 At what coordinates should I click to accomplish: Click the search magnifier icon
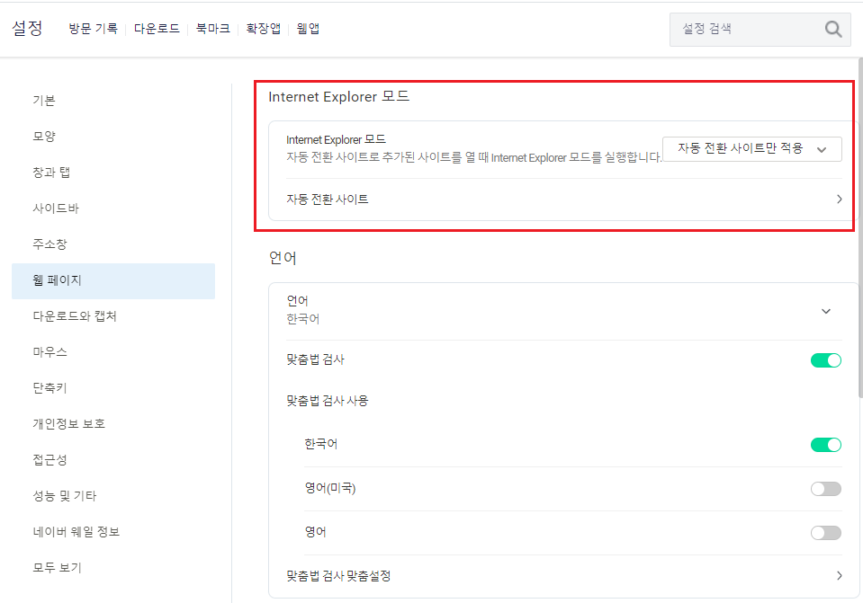pos(833,29)
